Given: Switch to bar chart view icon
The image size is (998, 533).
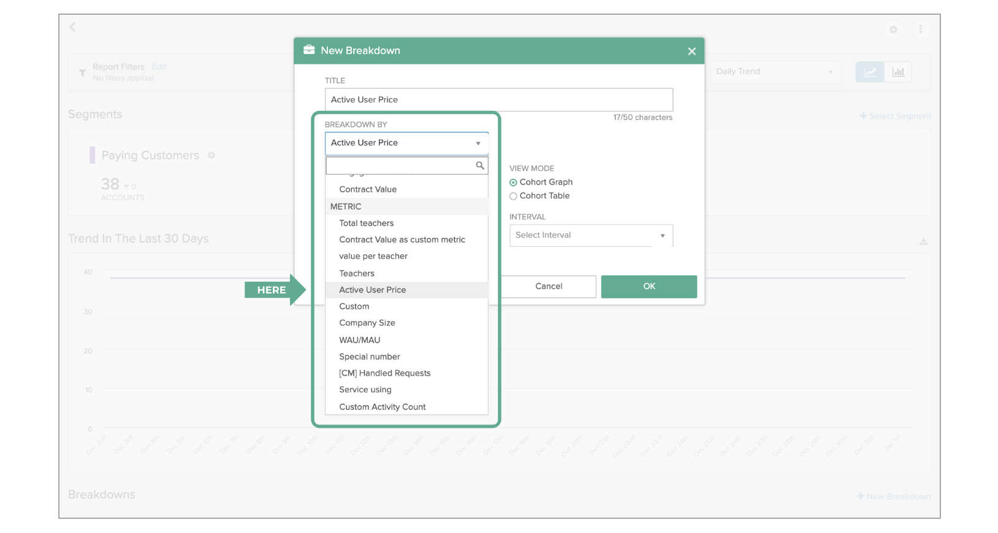Looking at the screenshot, I should [x=898, y=72].
